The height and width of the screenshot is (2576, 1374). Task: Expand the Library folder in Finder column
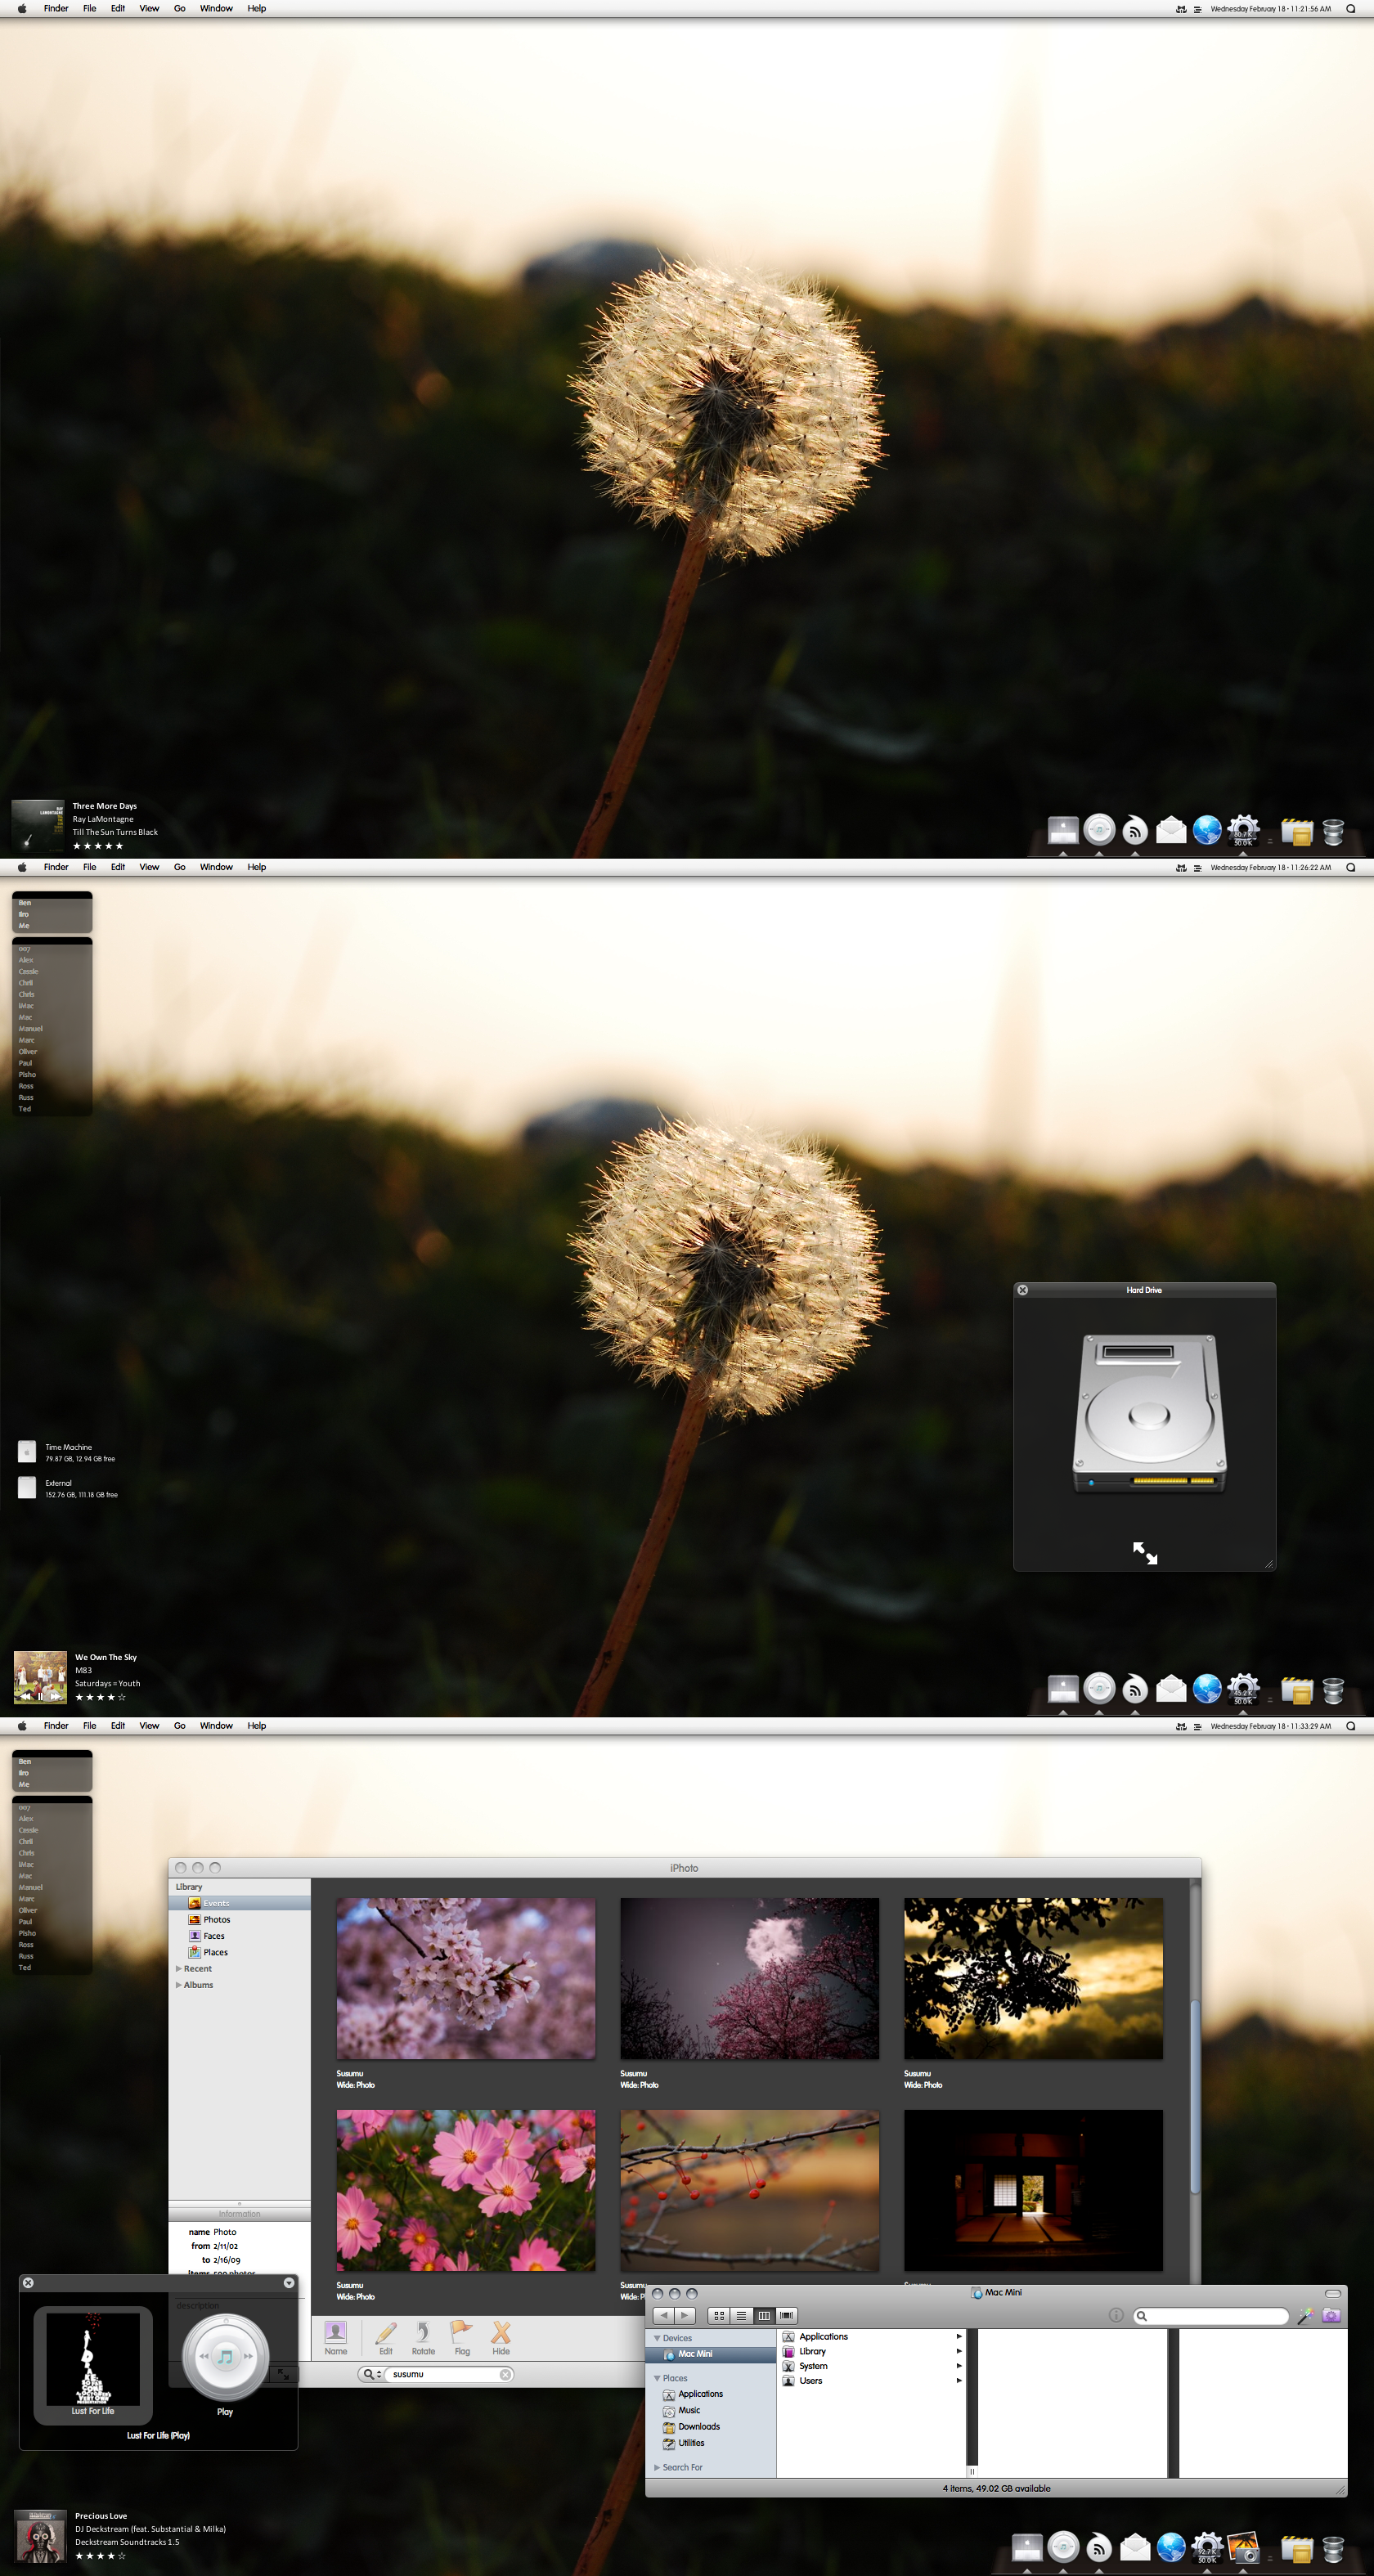pyautogui.click(x=959, y=2351)
